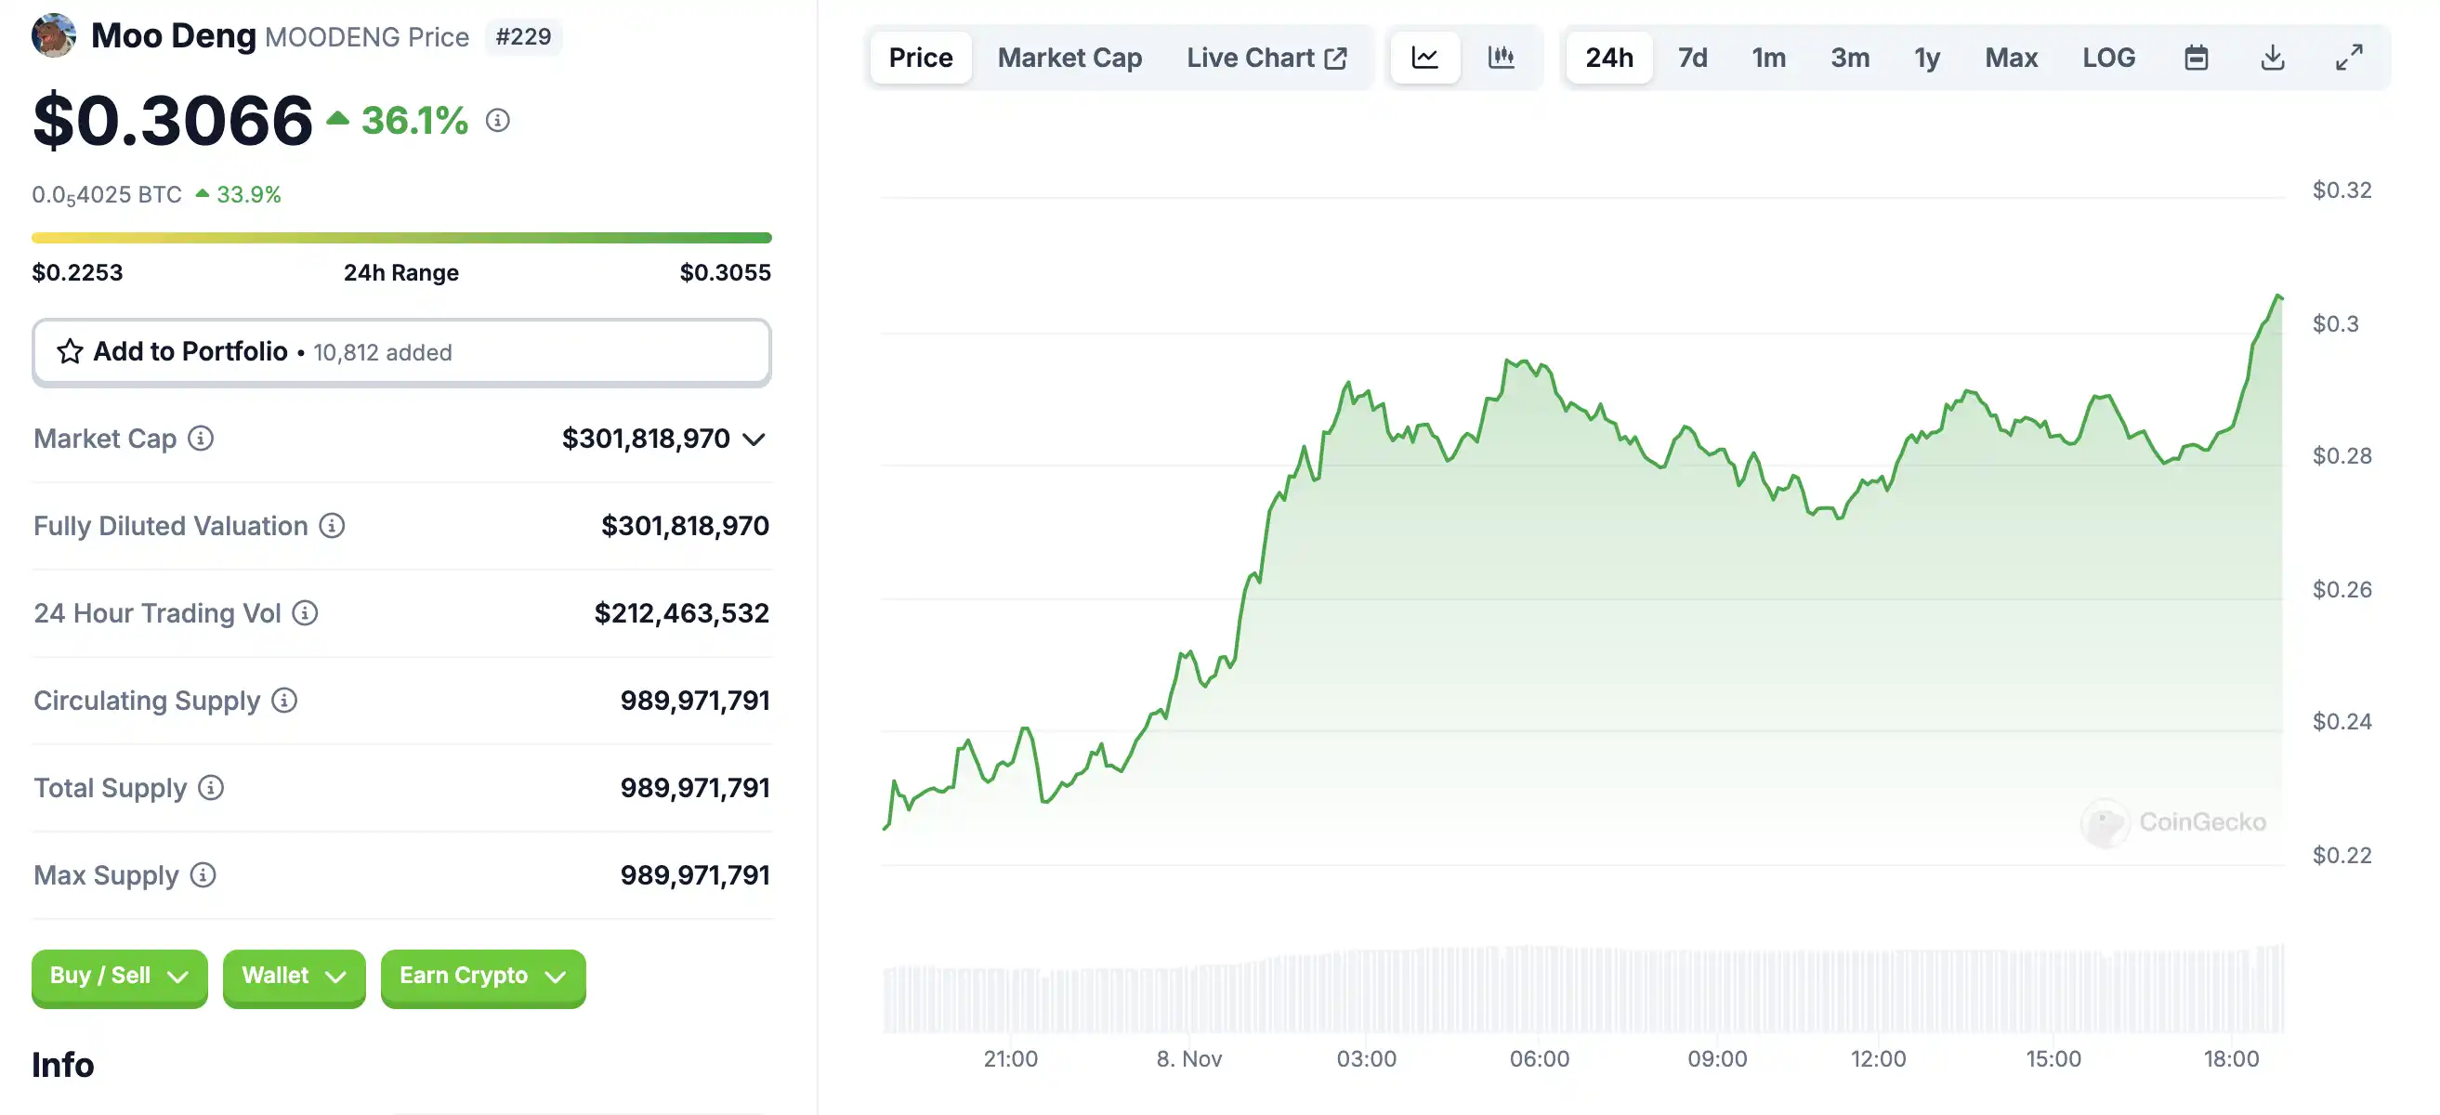Open the Earn Crypto dropdown
Viewport: 2440px width, 1115px height.
coord(482,976)
